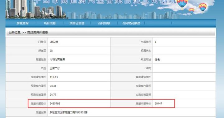Select the 实测套内面积 label

coord(143,86)
